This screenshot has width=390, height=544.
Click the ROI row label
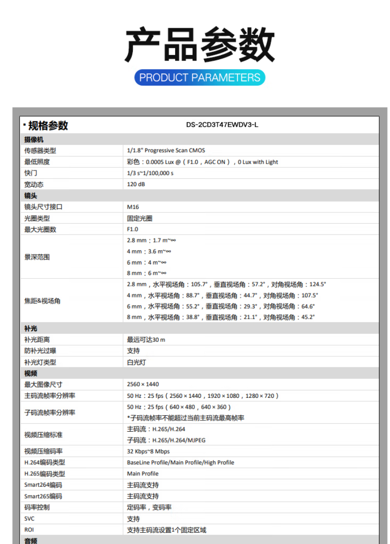tap(29, 529)
